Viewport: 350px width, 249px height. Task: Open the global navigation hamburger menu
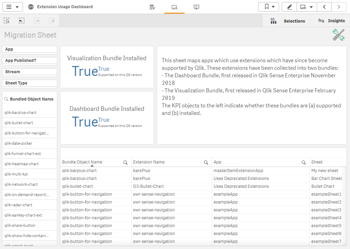(x=12, y=7)
